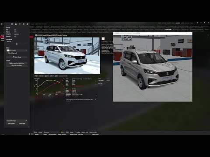Click the circular icon left of the camera icon
210x157 pixels.
click(x=12, y=24)
